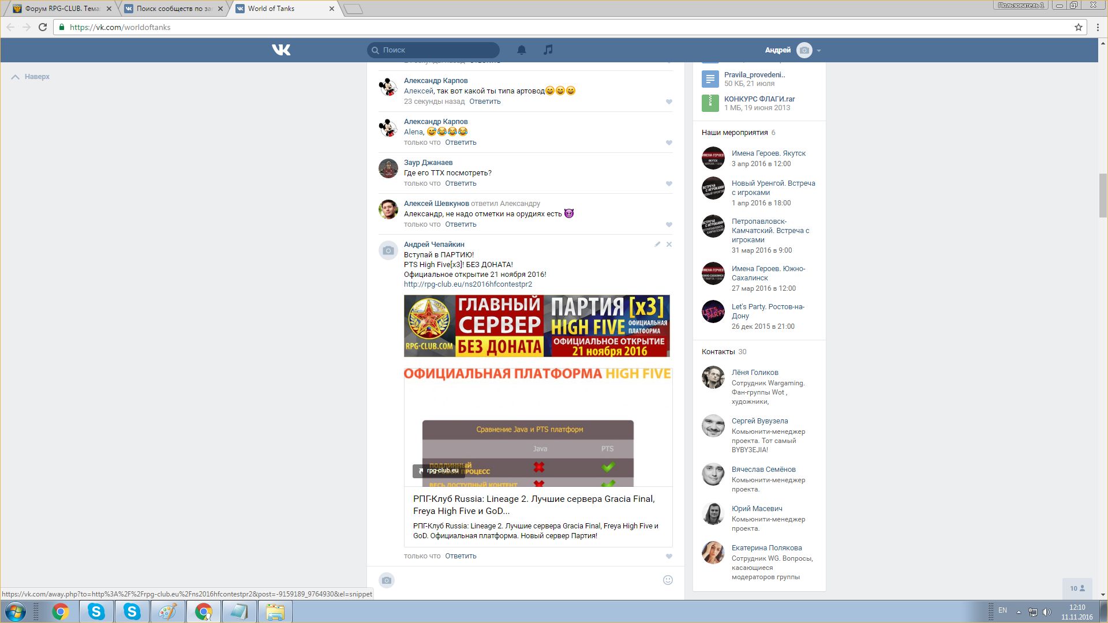Open Новый Уренгой. Встреча с игроками event
Screen dimensions: 1108x623
point(773,188)
